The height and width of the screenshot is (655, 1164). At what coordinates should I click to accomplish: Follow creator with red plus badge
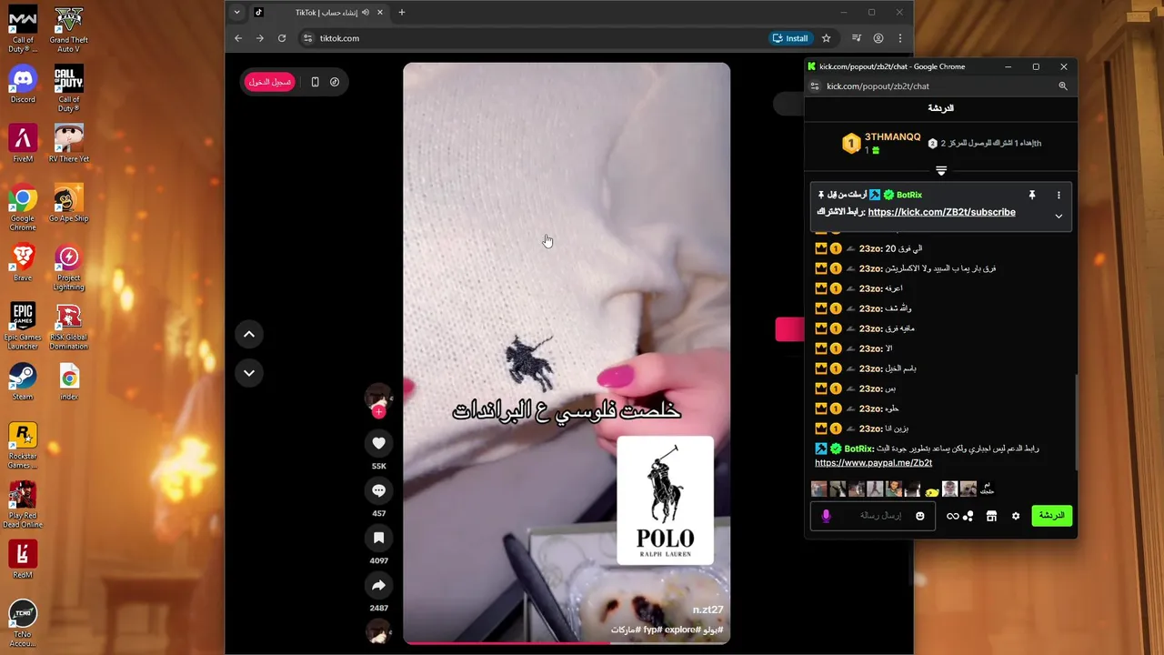point(379,412)
